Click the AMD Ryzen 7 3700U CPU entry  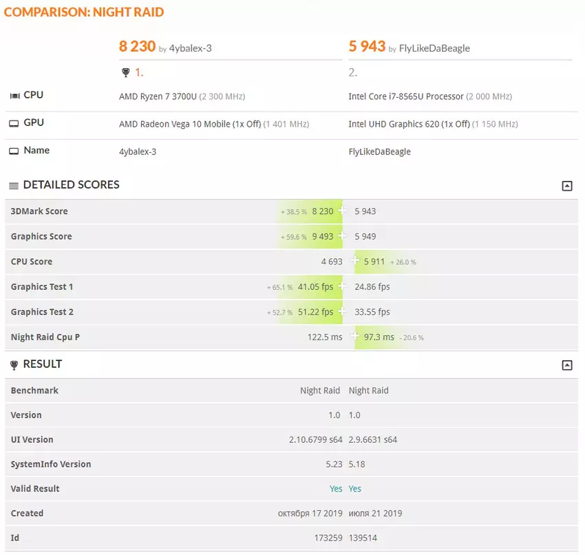click(x=158, y=96)
